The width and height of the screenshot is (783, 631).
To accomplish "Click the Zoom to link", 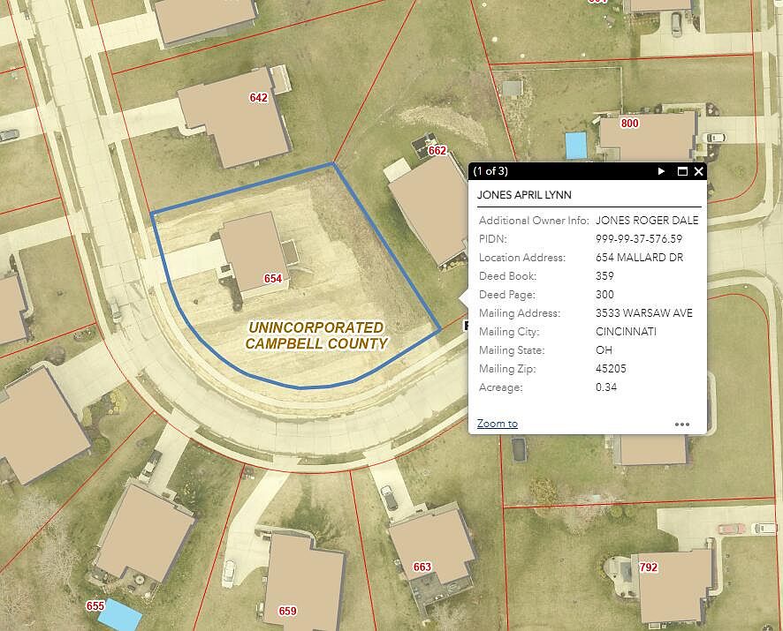I will click(497, 424).
